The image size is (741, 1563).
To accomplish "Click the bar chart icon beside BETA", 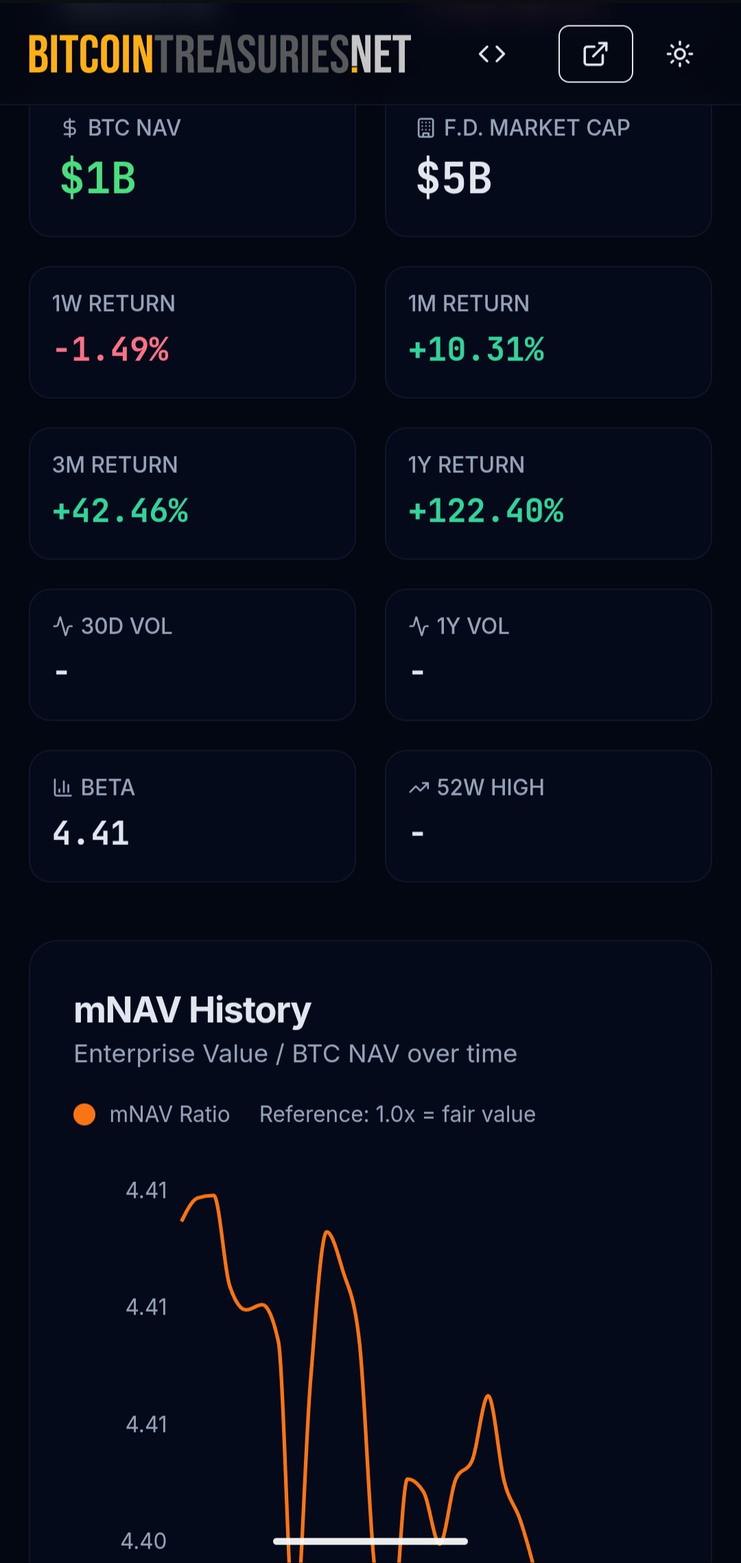I will [x=62, y=787].
